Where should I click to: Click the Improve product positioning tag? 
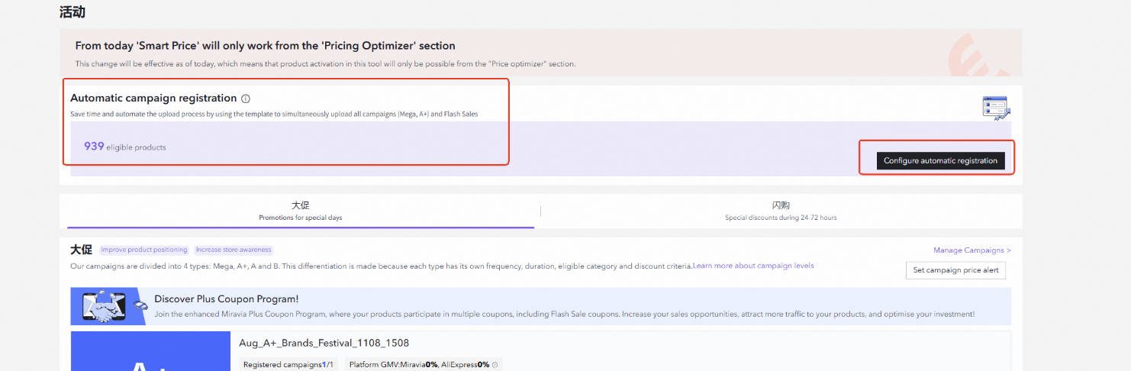point(144,250)
